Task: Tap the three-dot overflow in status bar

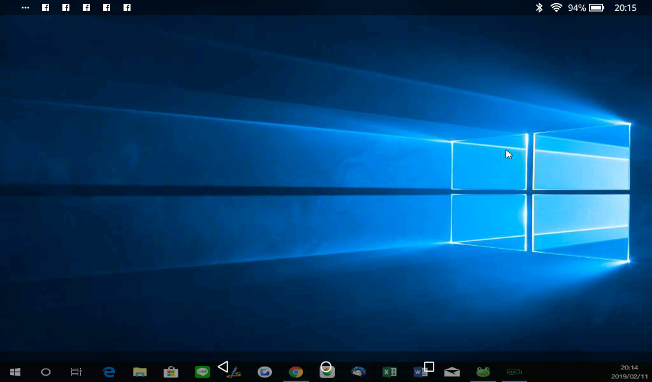Action: [x=25, y=8]
